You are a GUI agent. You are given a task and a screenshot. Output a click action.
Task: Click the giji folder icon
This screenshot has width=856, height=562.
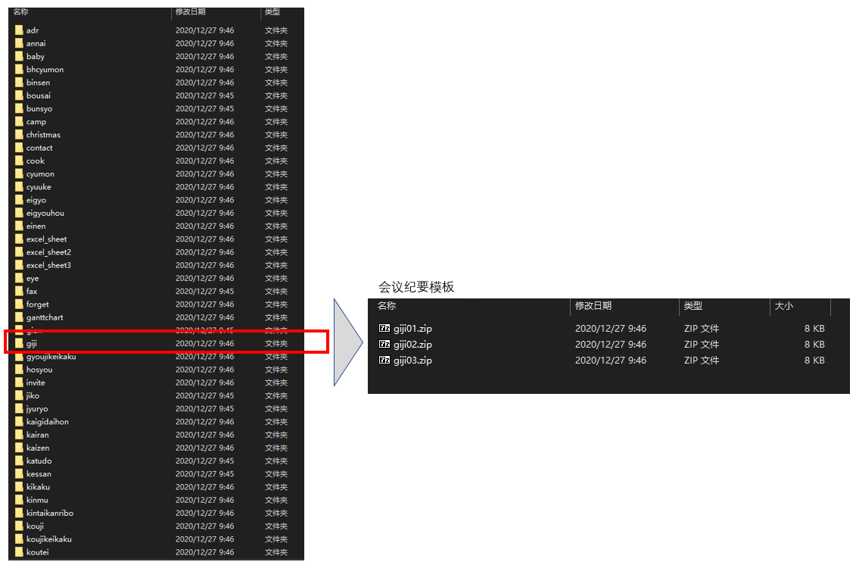[19, 344]
